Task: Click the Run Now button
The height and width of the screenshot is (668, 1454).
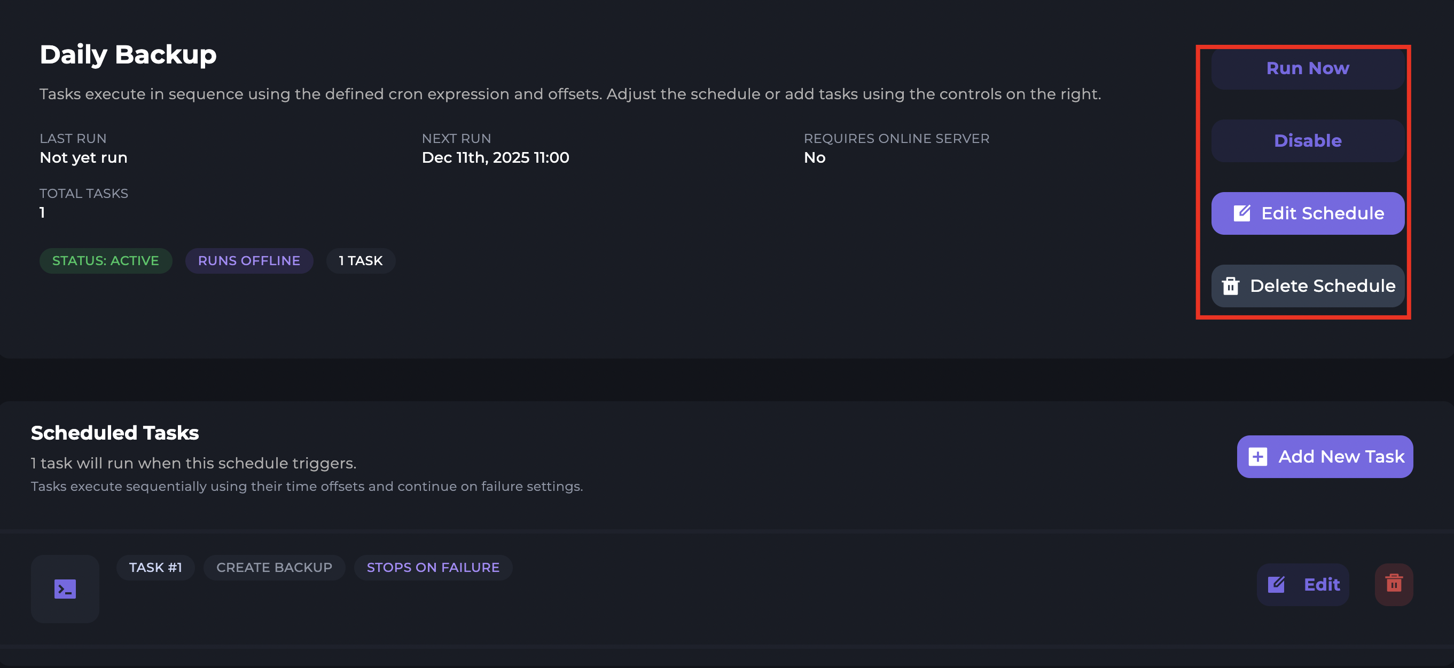Action: (1307, 68)
